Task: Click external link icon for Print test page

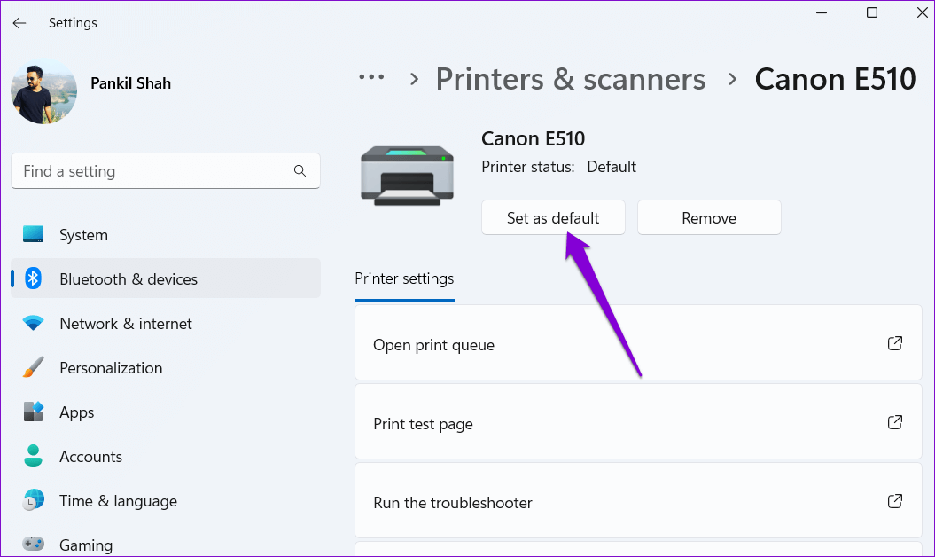Action: click(x=895, y=422)
